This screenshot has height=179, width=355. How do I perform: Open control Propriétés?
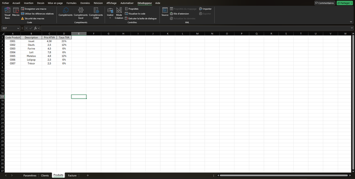point(132,9)
